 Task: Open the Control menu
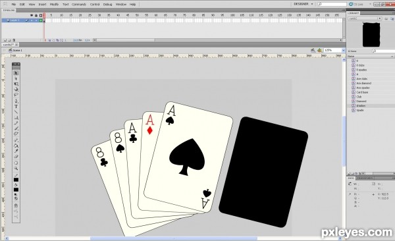[x=95, y=5]
